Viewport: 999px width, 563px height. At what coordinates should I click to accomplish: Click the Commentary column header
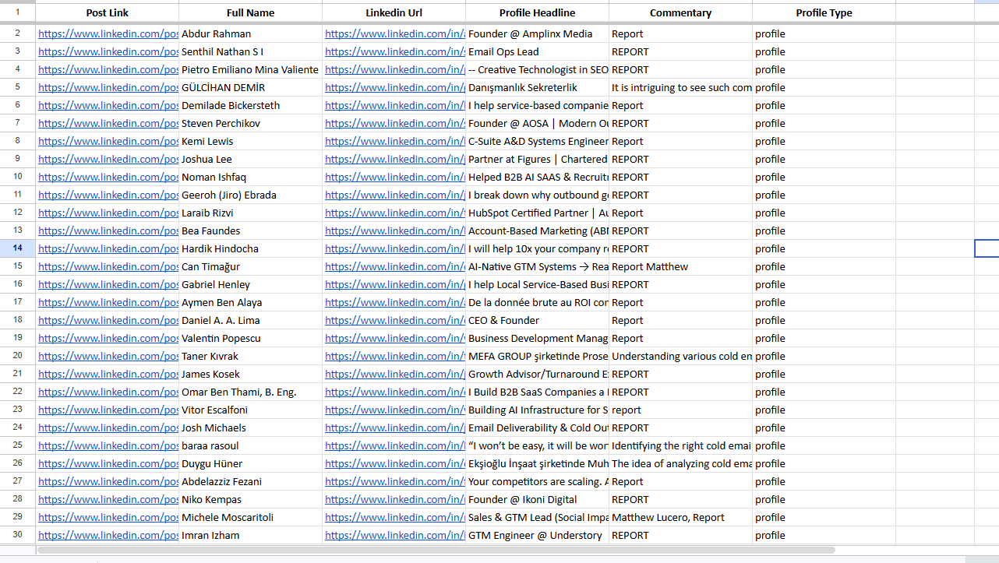(x=681, y=12)
